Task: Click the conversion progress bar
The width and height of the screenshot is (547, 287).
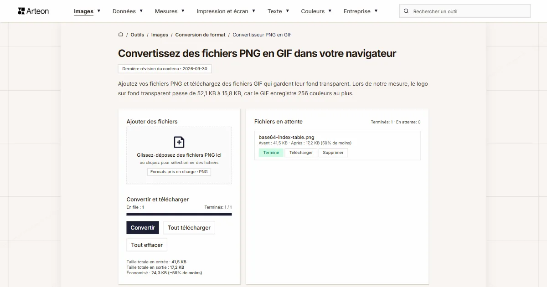Action: tap(179, 214)
